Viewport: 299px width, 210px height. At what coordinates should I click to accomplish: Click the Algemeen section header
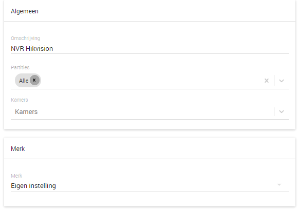coord(25,11)
